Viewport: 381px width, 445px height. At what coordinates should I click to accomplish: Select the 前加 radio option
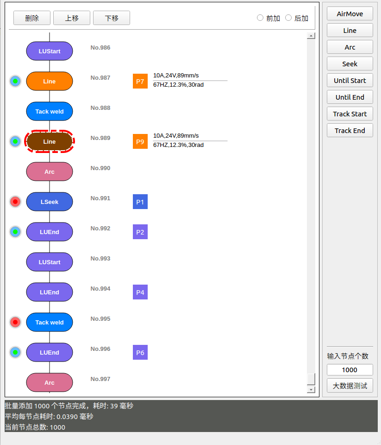[x=268, y=18]
